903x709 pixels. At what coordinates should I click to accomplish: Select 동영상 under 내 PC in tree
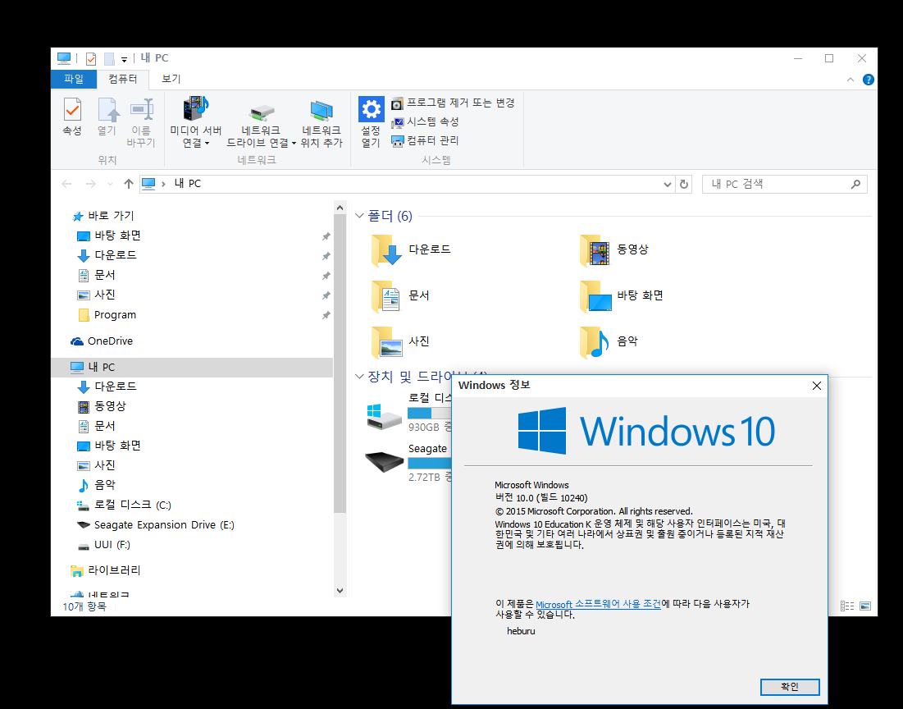(x=102, y=406)
